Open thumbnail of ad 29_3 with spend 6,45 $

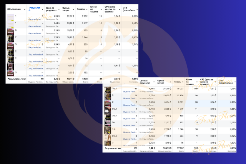click(x=108, y=117)
